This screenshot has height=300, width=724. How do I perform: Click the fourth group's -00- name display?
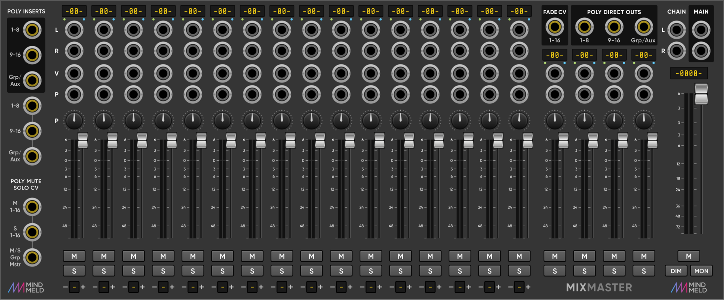click(x=644, y=55)
